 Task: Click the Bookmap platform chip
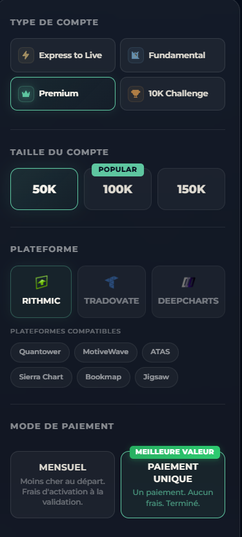point(103,377)
